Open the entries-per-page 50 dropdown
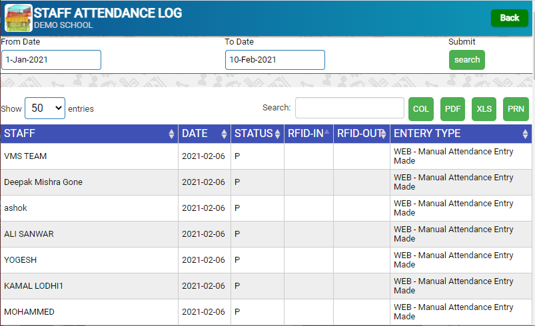This screenshot has width=535, height=326. point(45,108)
